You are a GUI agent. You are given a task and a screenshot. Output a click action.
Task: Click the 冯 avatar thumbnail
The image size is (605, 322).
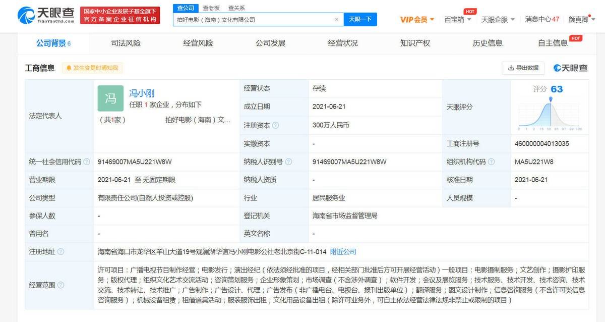tap(110, 98)
